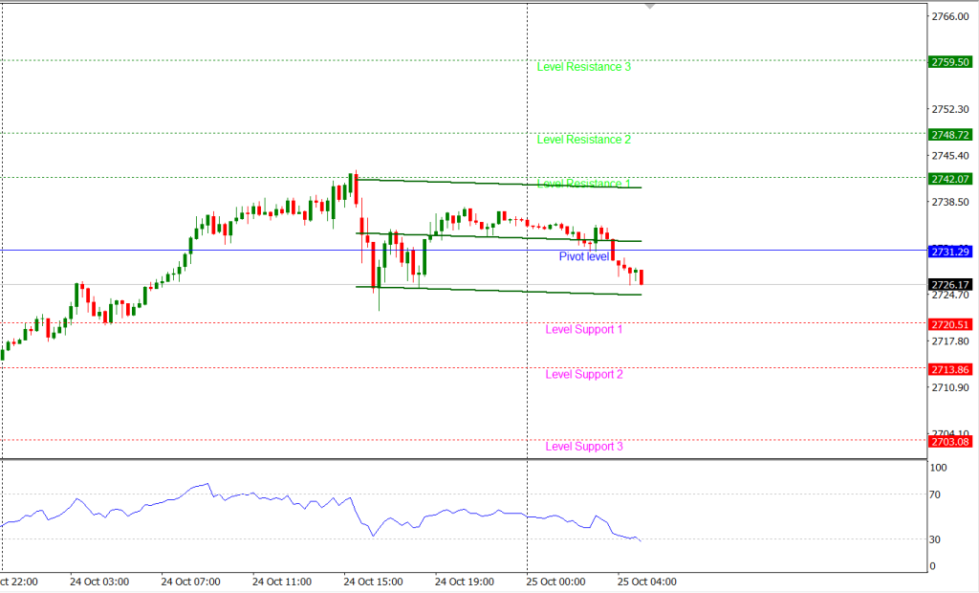The height and width of the screenshot is (593, 979).
Task: Select the Level Resistance 3 label
Action: coord(583,67)
